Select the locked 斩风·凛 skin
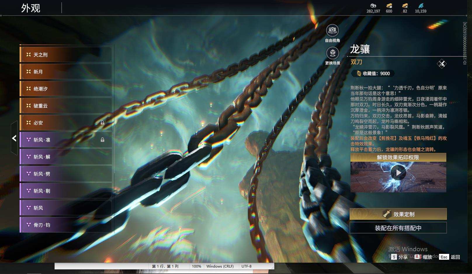 point(66,140)
